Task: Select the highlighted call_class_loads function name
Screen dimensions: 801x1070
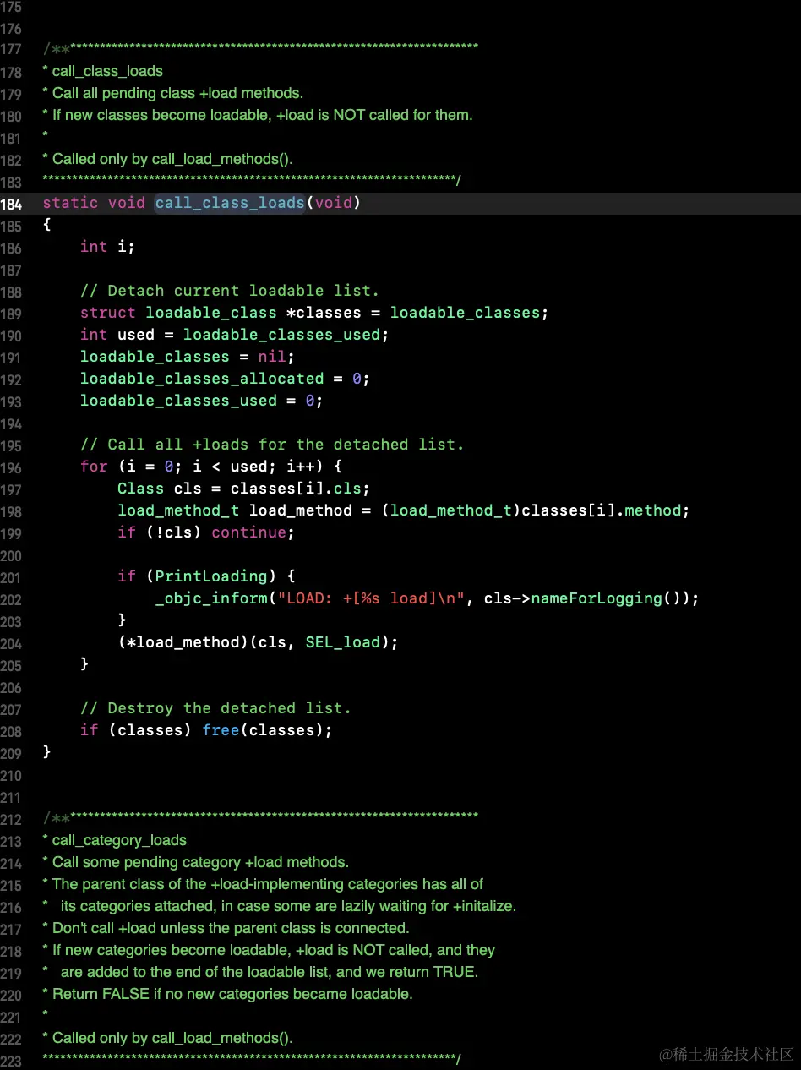Action: pos(229,203)
